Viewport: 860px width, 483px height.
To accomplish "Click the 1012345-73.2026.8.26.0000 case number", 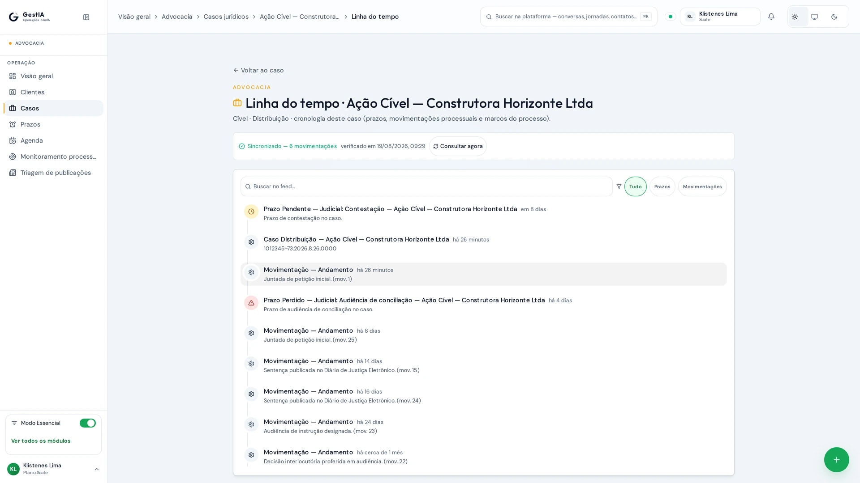I will pos(300,249).
